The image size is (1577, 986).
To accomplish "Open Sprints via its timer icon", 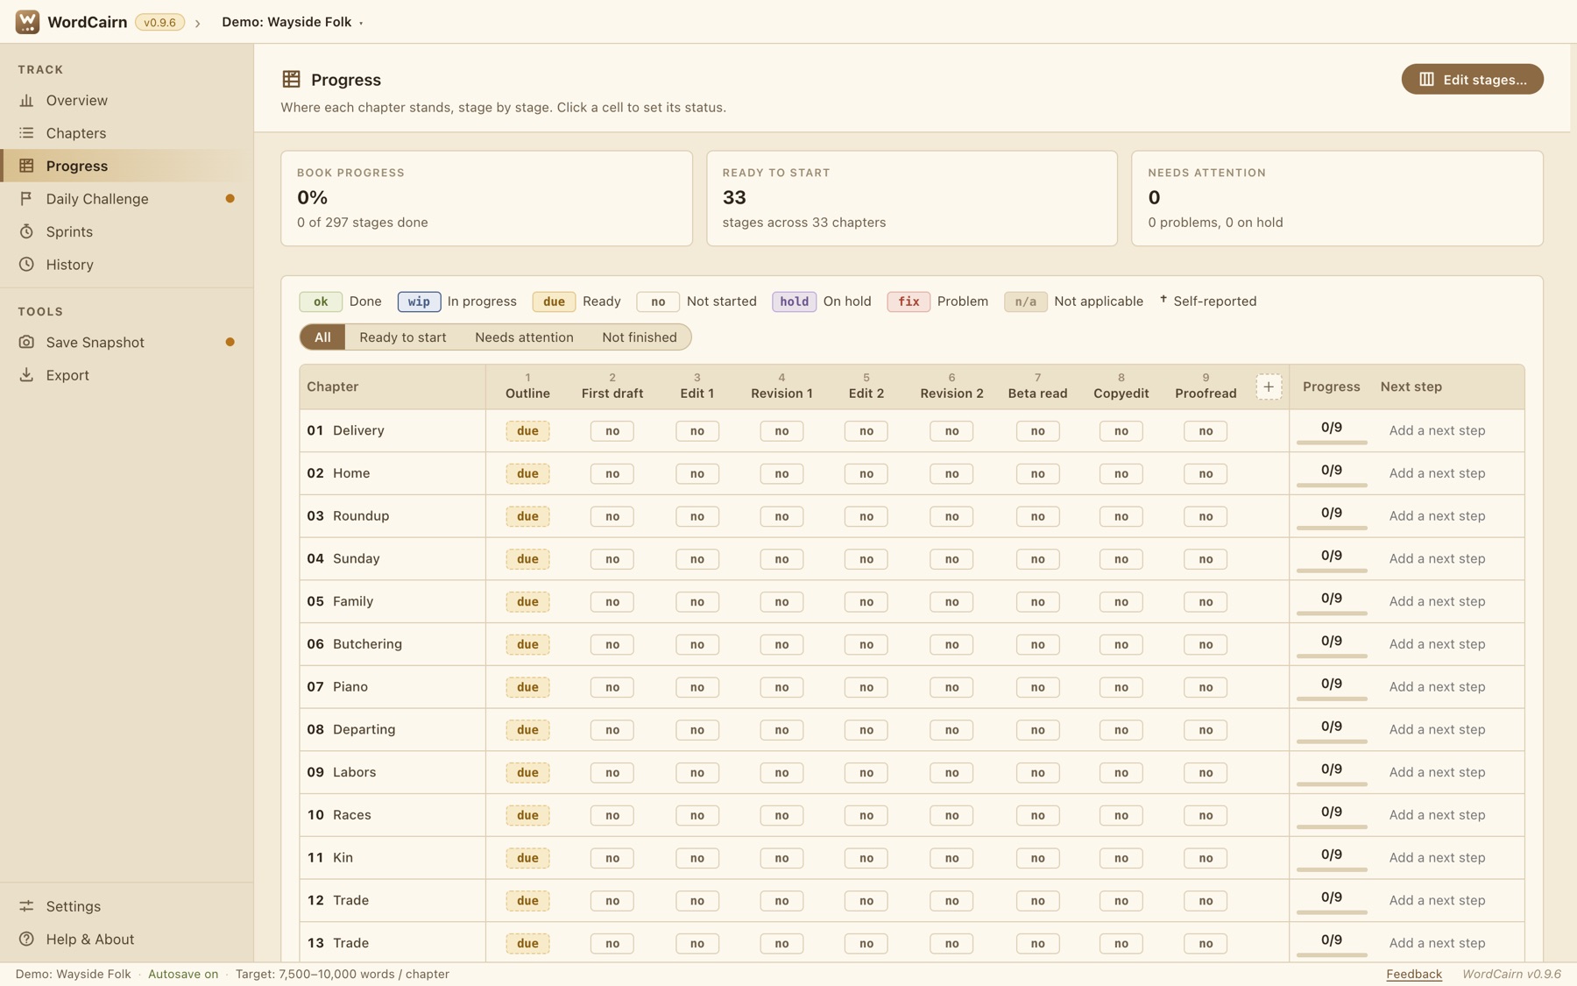I will pyautogui.click(x=26, y=231).
